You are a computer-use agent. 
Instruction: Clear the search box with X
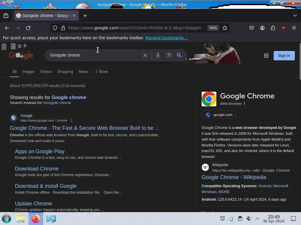[145, 55]
